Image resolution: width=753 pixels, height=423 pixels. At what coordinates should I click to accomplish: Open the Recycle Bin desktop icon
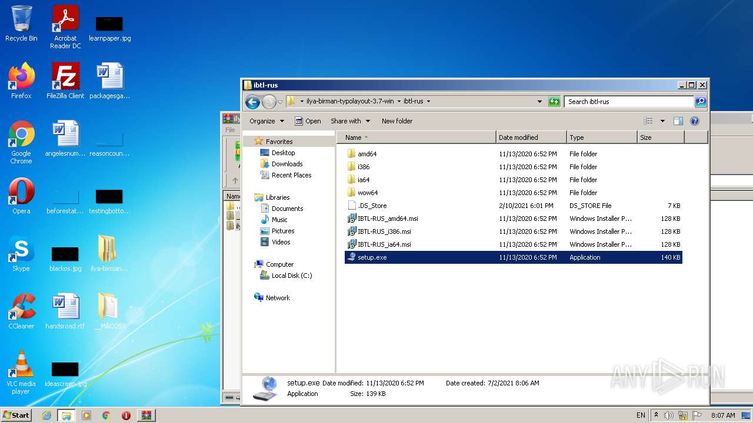[x=21, y=23]
